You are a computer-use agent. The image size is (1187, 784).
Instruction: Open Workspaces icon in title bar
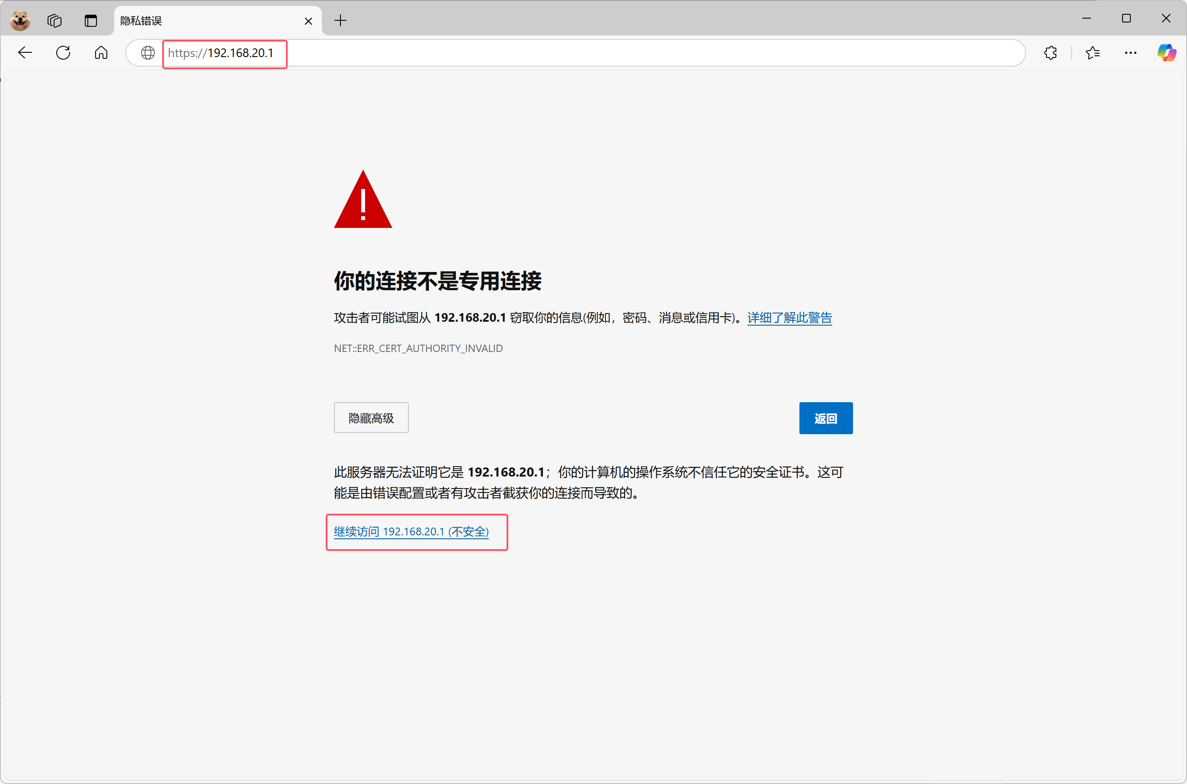(x=55, y=20)
